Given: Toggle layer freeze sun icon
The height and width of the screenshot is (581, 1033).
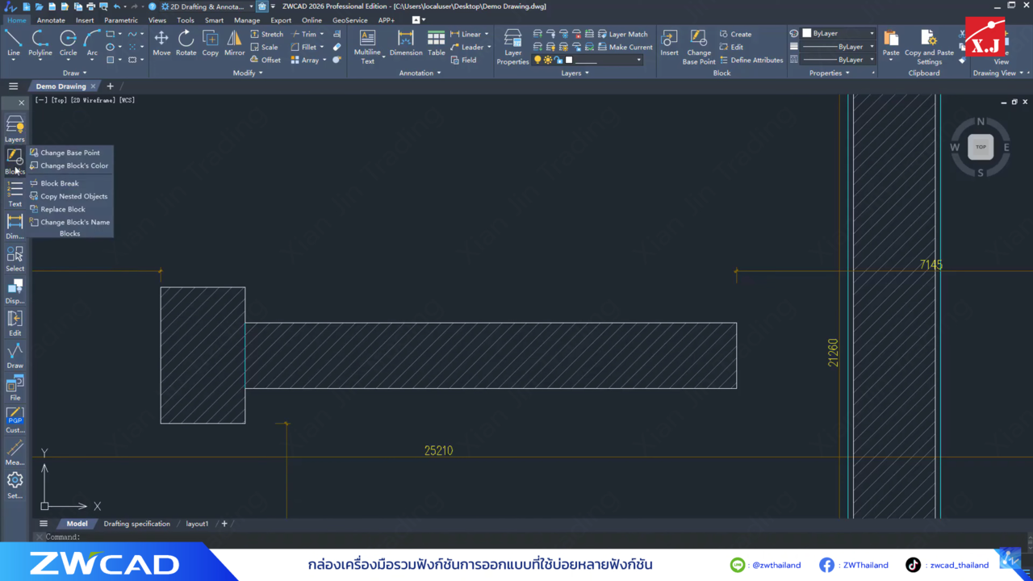Looking at the screenshot, I should point(548,60).
